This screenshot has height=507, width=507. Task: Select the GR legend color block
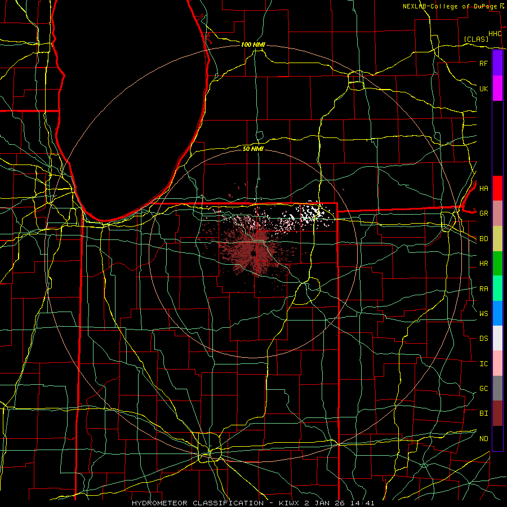click(x=497, y=213)
